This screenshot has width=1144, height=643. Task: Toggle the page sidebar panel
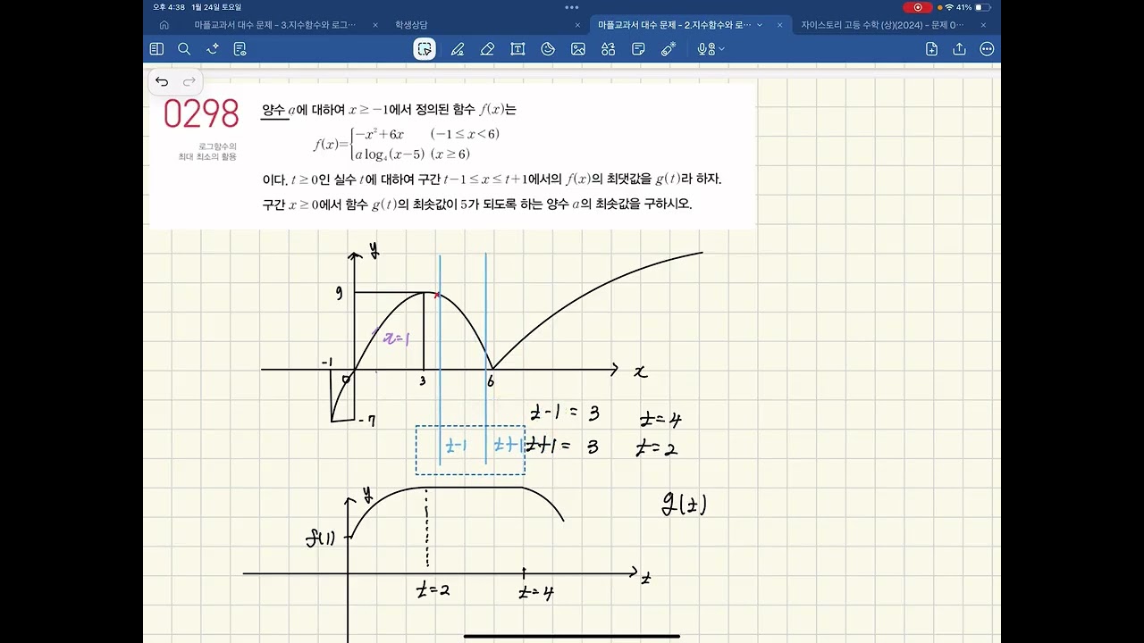tap(157, 49)
